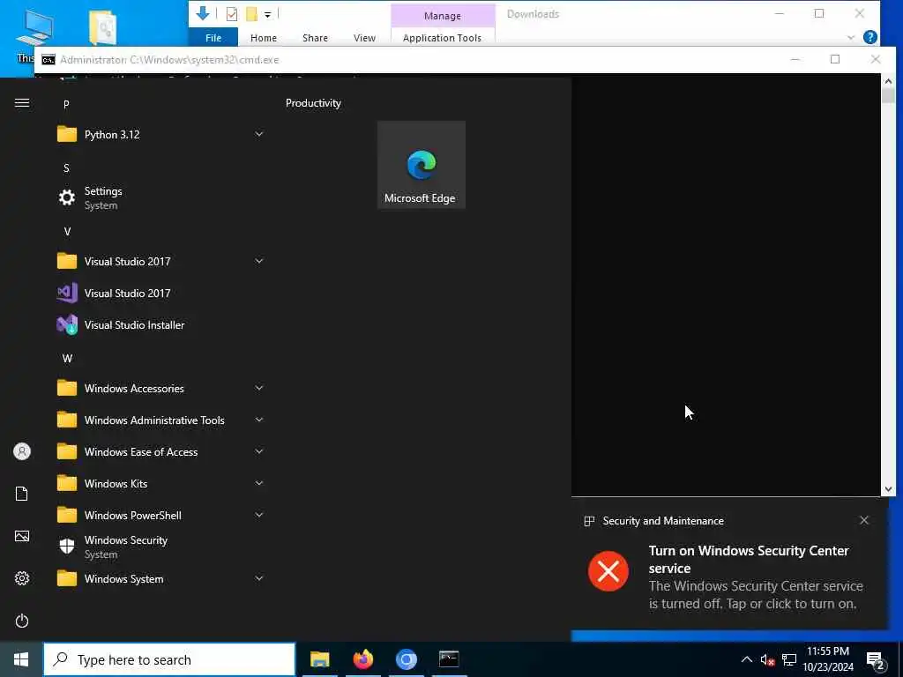Click the taskbar search box

click(x=169, y=659)
